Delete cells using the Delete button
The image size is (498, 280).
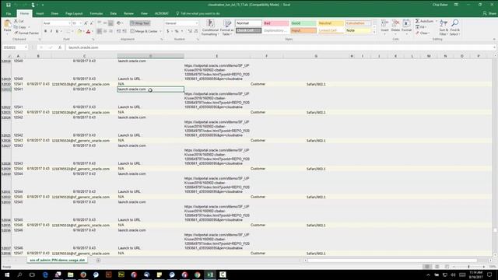[395, 27]
